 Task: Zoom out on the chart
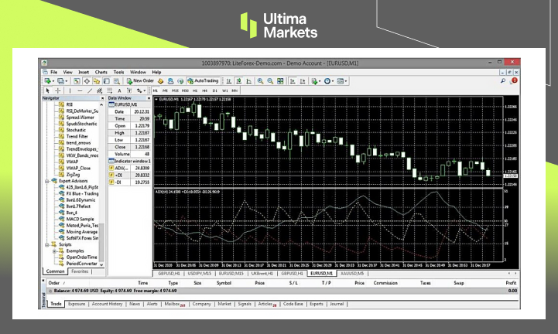click(270, 81)
